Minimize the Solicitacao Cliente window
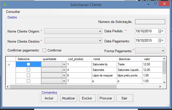Image resolution: width=172 pixels, height=110 pixels. click(148, 4)
